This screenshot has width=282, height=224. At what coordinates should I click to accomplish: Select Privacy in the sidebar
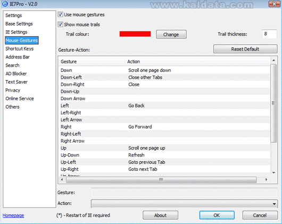tap(13, 90)
